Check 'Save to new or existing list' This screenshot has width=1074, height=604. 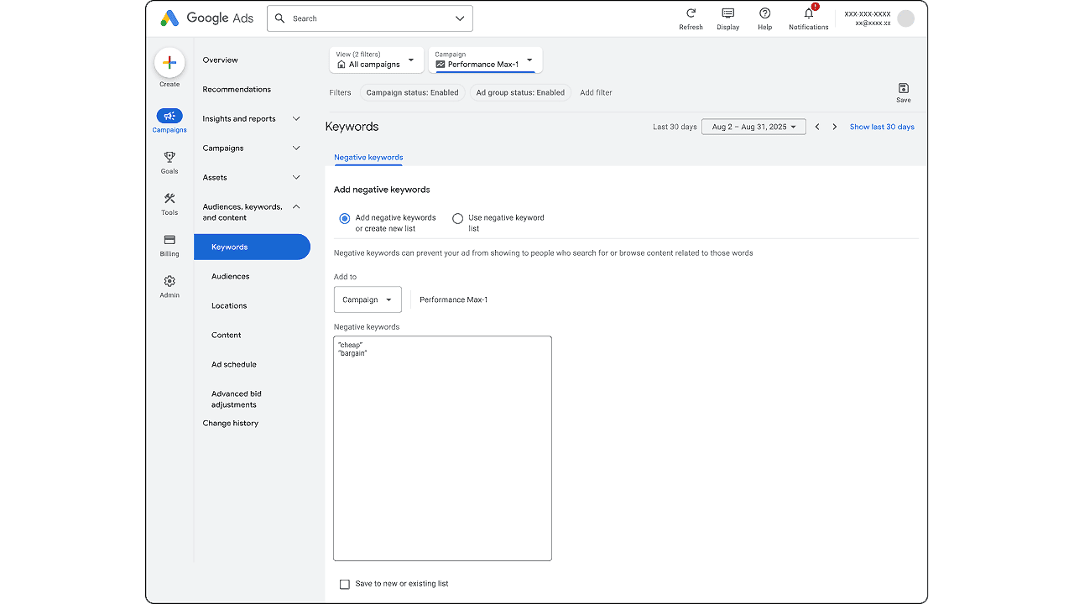click(x=345, y=584)
